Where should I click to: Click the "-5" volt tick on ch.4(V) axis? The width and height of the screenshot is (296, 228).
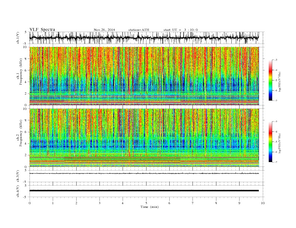tap(25, 197)
